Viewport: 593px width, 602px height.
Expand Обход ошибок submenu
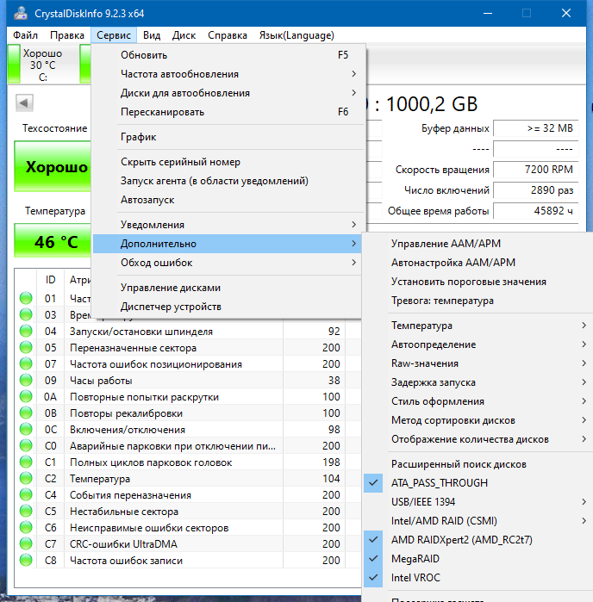227,263
